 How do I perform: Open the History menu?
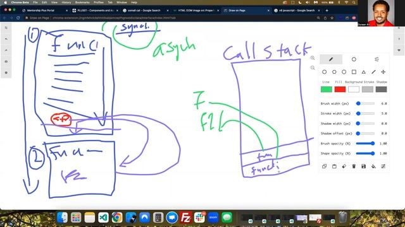66,3
